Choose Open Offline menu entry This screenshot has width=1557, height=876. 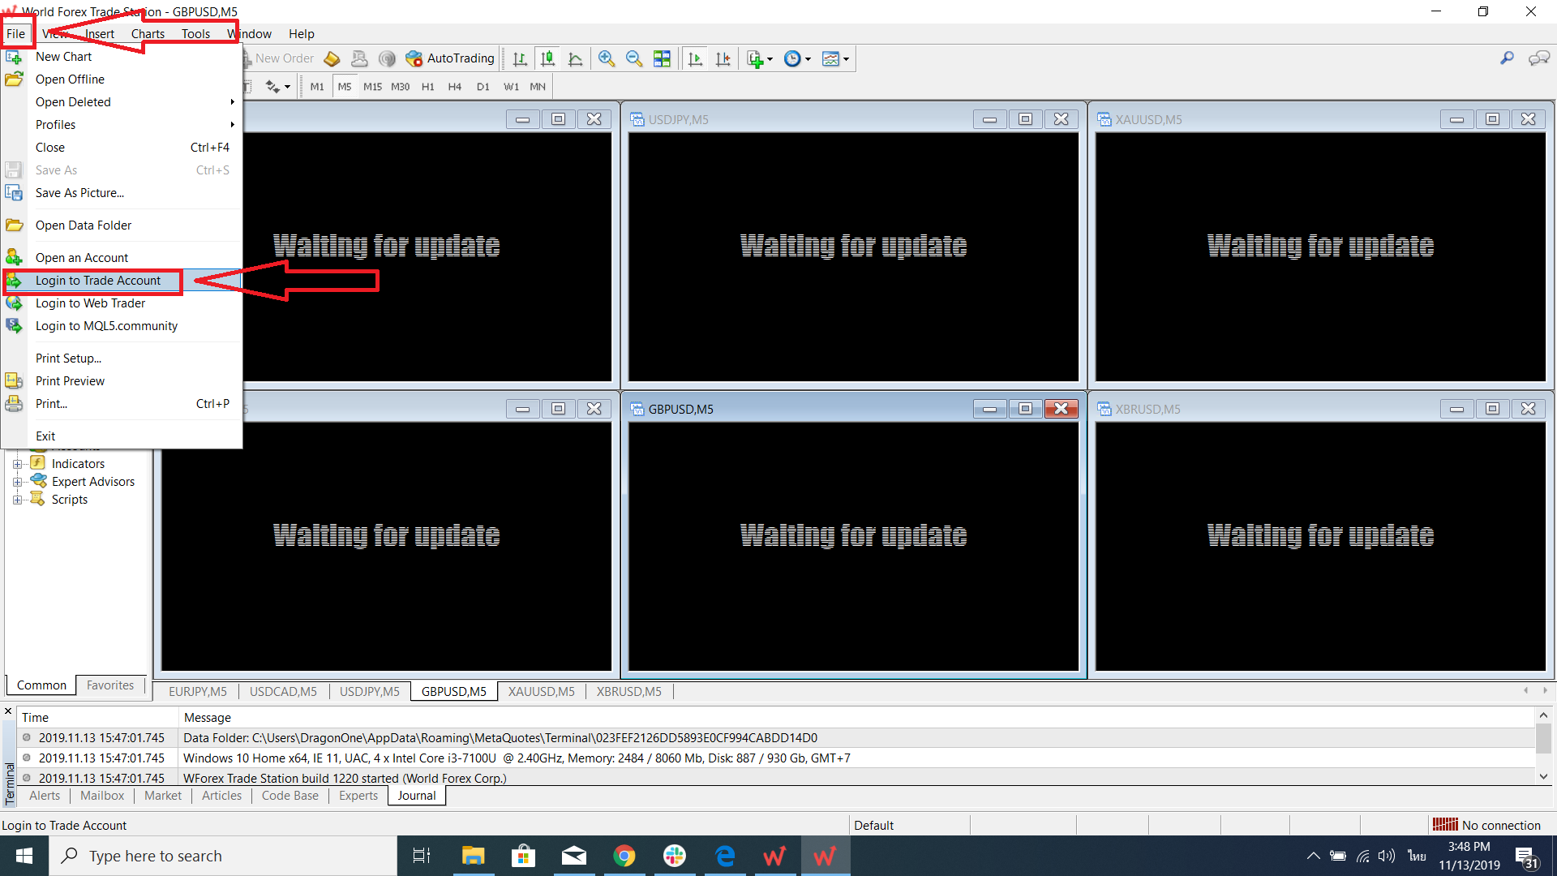122,79
